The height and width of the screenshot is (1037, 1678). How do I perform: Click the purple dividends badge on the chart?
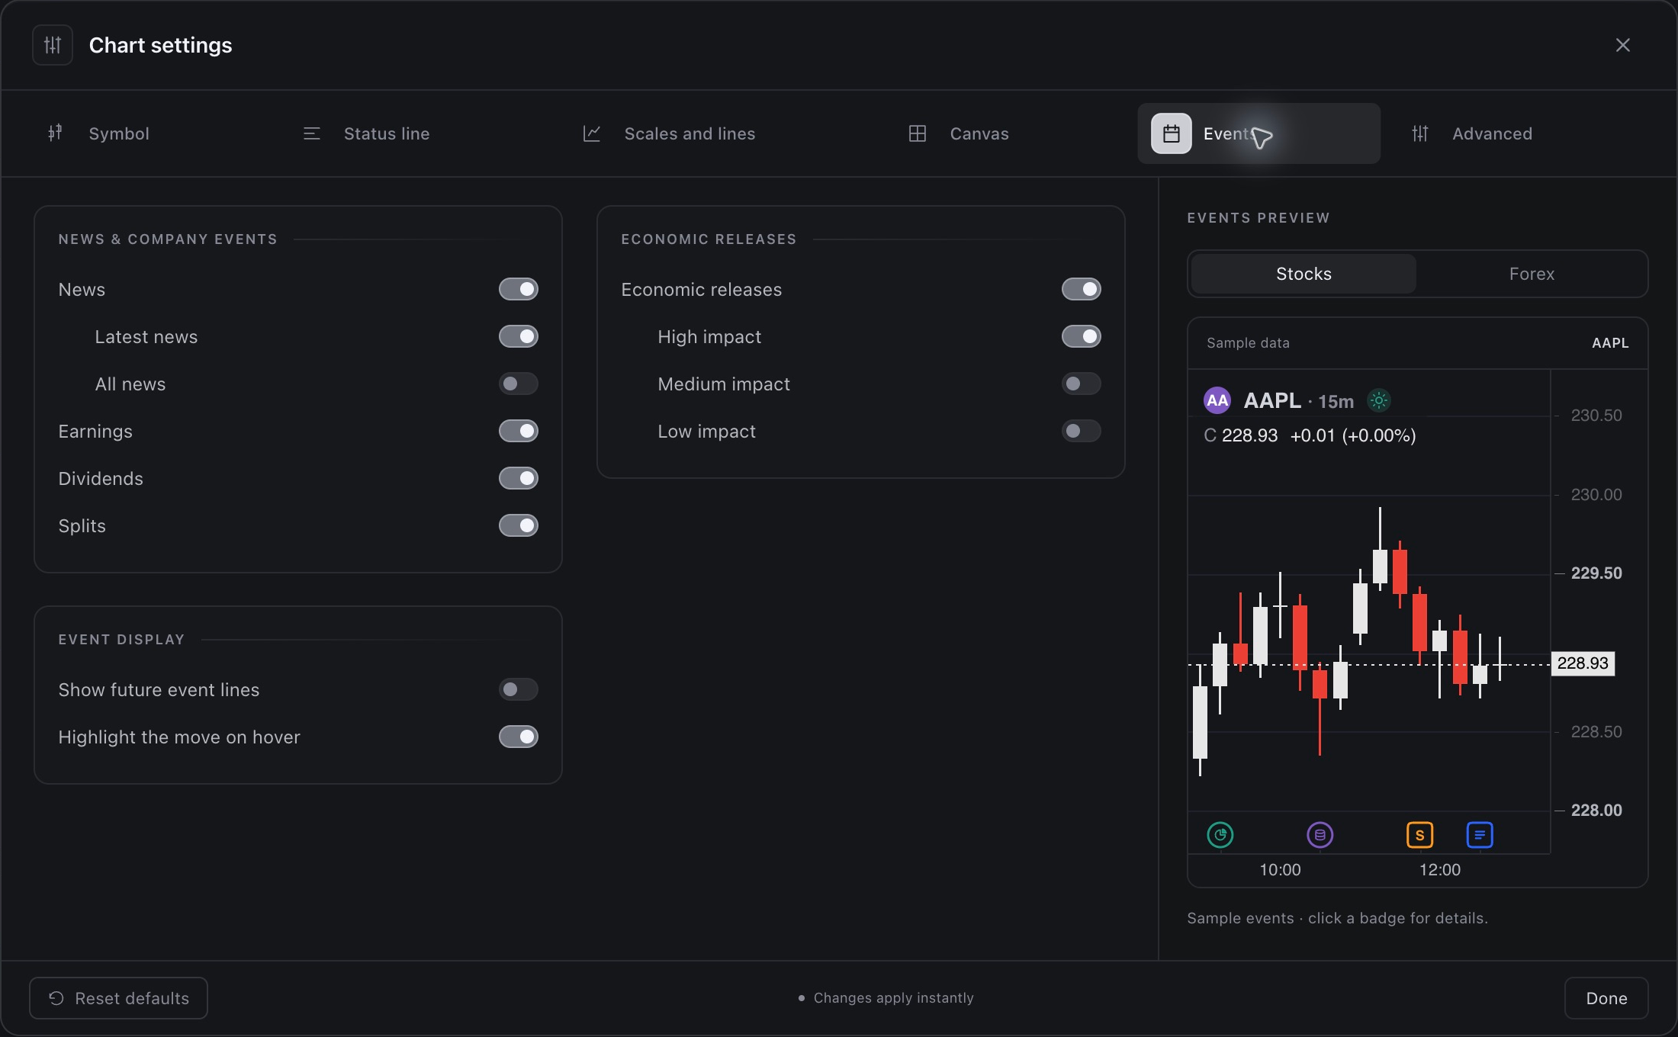click(1320, 835)
